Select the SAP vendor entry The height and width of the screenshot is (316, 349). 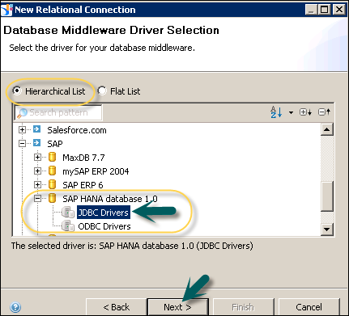(x=55, y=144)
